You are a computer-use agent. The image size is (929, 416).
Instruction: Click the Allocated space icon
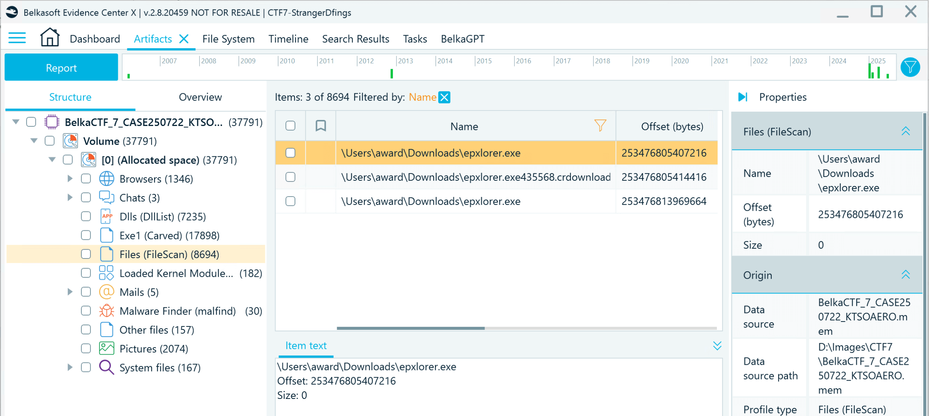89,160
